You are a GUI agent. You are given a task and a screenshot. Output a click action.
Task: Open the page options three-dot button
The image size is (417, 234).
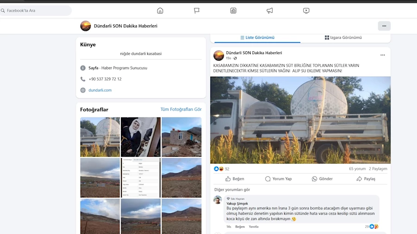point(384,26)
